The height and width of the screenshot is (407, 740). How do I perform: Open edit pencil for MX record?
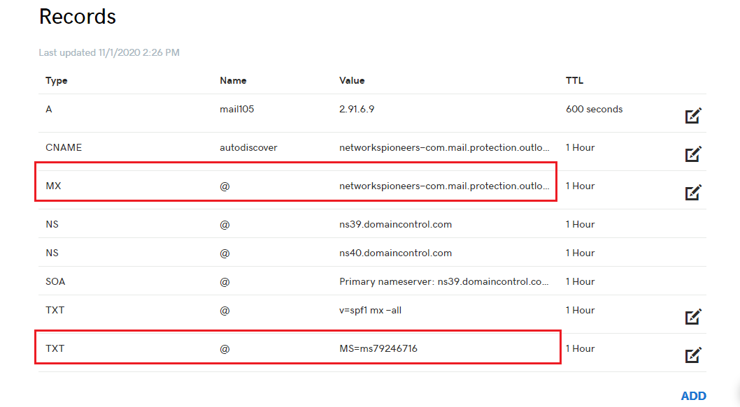693,192
